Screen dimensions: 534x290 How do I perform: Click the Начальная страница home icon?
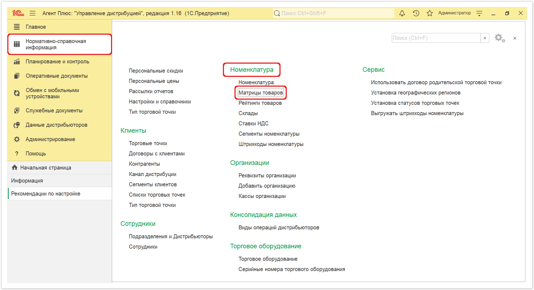[15, 167]
